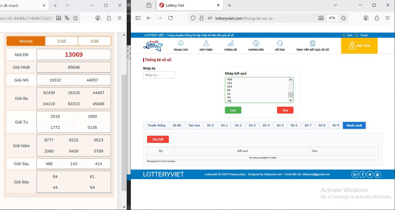Open the Thống kê chart icon
Viewport: 395px width, 210px height.
tap(230, 43)
